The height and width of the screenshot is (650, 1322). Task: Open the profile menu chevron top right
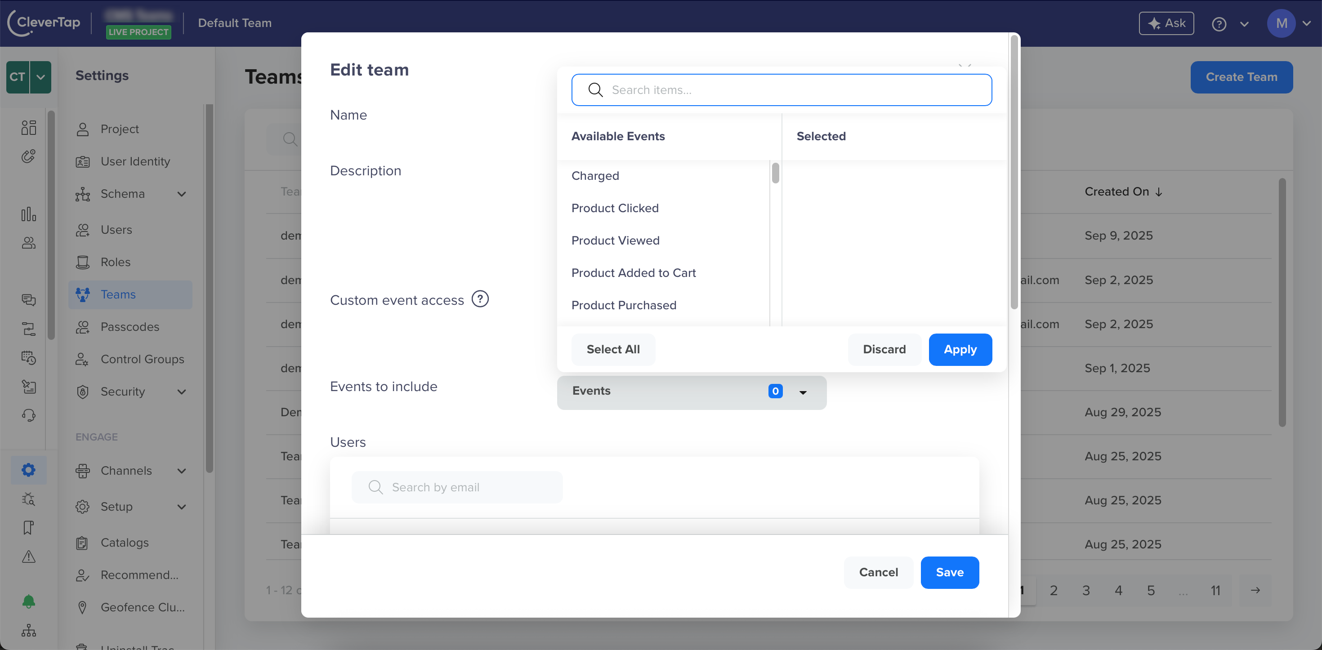(1307, 23)
